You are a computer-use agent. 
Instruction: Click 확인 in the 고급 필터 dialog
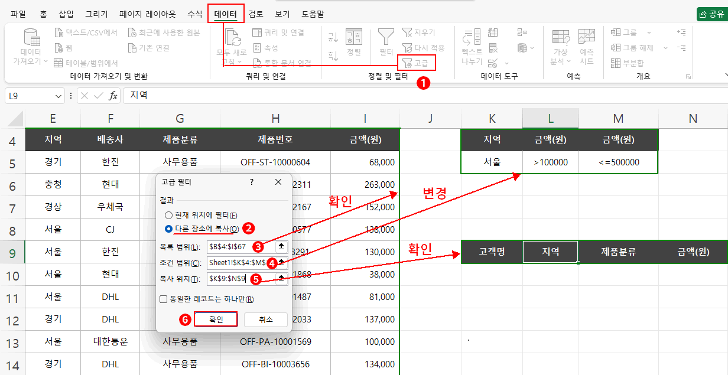[x=216, y=319]
